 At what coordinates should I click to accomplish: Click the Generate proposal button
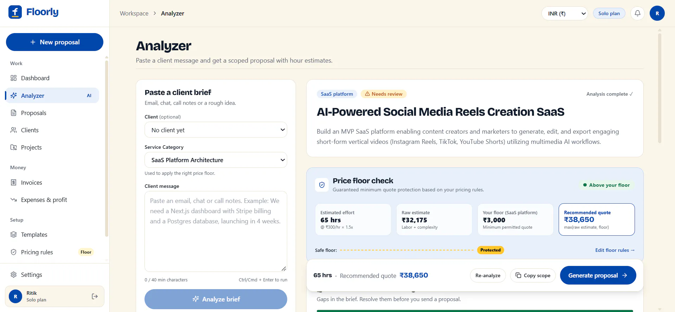point(598,275)
